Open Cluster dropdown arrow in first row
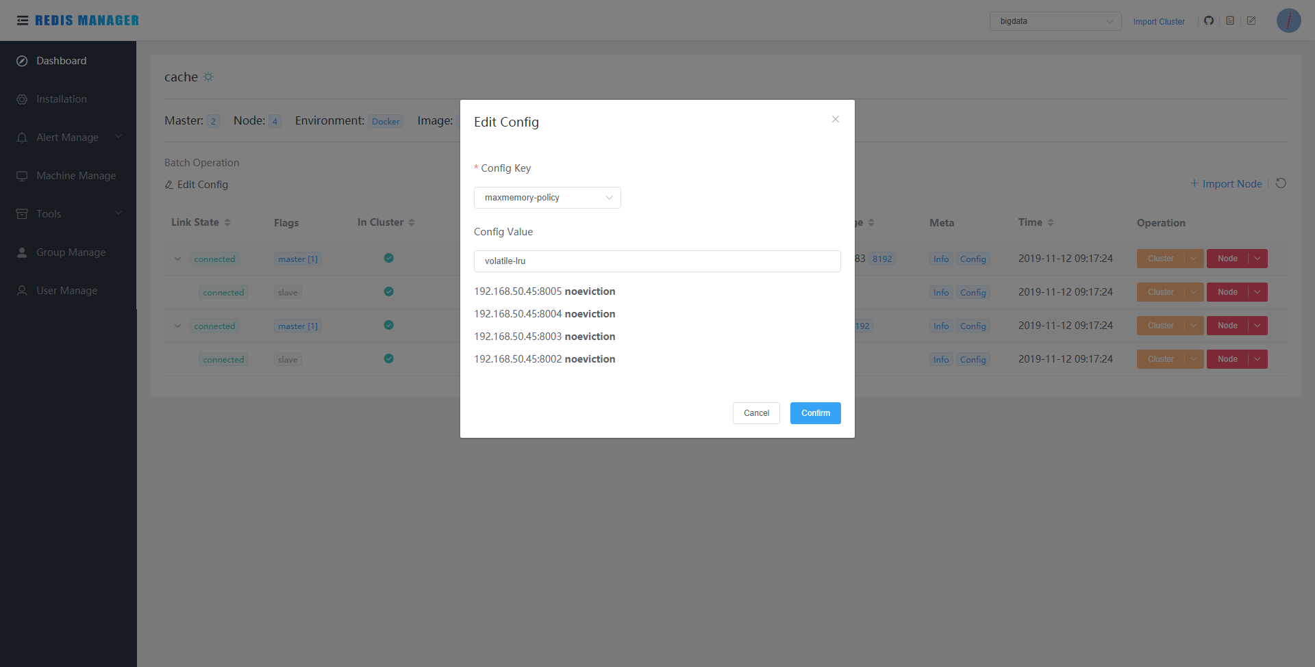Image resolution: width=1315 pixels, height=667 pixels. point(1194,259)
